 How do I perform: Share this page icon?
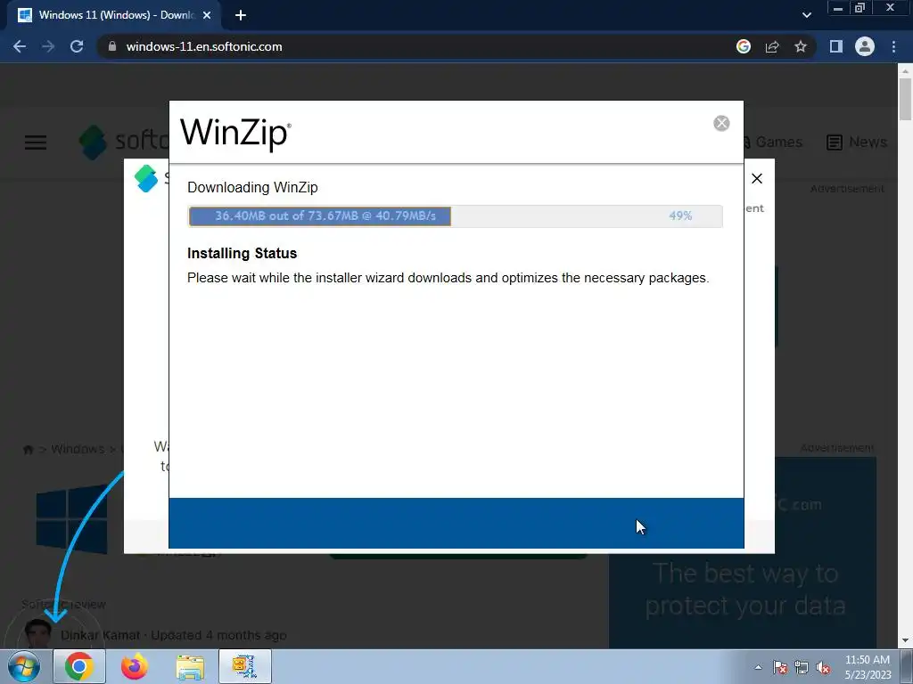772,46
